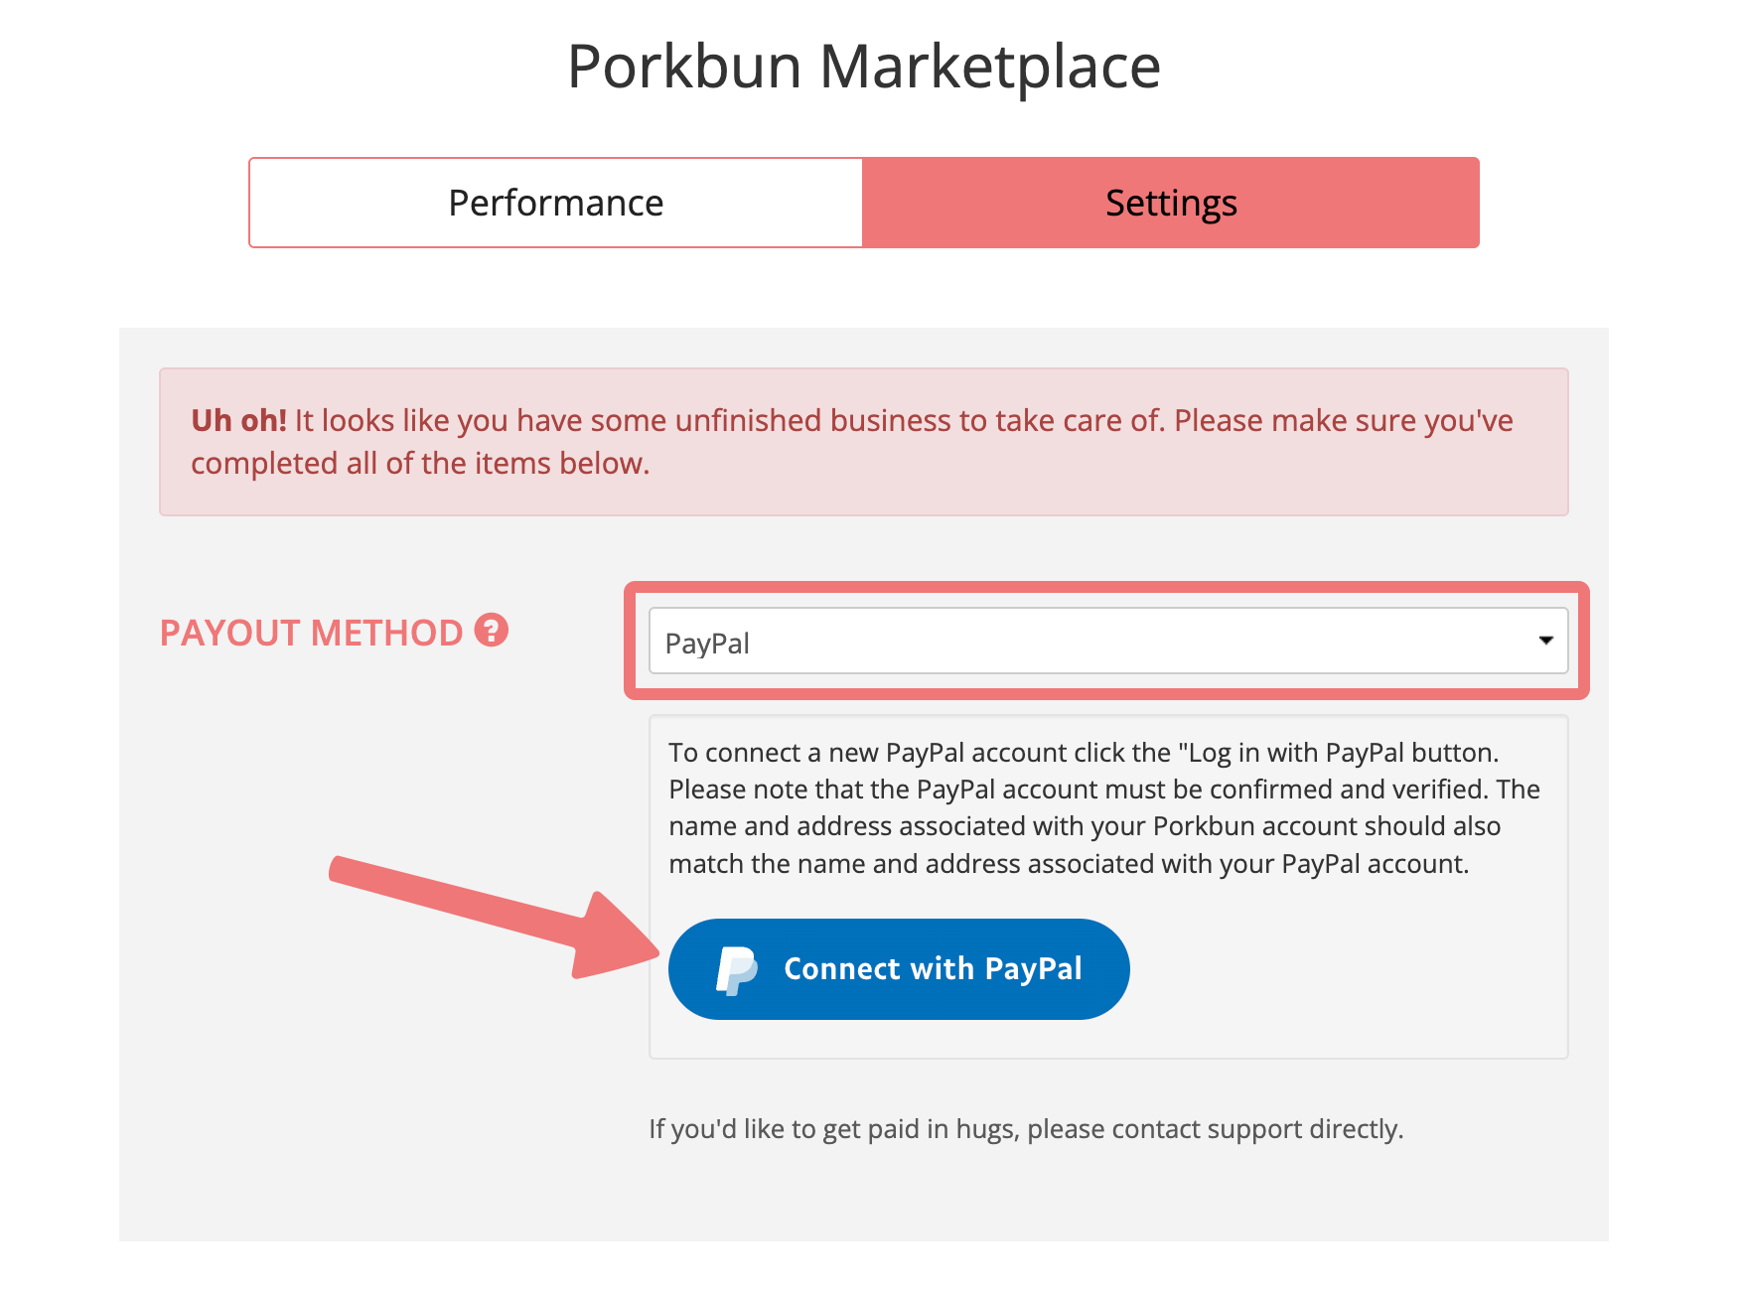Click the Payout Method help question mark icon
1742x1295 pixels.
pyautogui.click(x=491, y=631)
